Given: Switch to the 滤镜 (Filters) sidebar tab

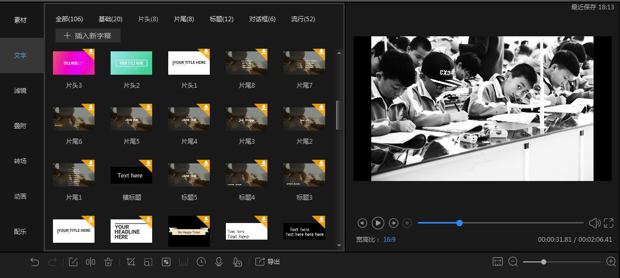Looking at the screenshot, I should [x=20, y=91].
